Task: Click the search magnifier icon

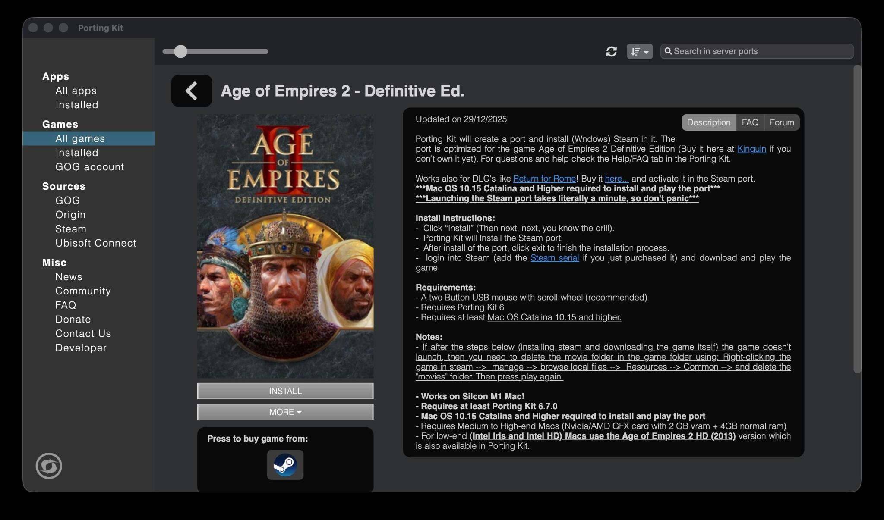Action: pos(668,51)
